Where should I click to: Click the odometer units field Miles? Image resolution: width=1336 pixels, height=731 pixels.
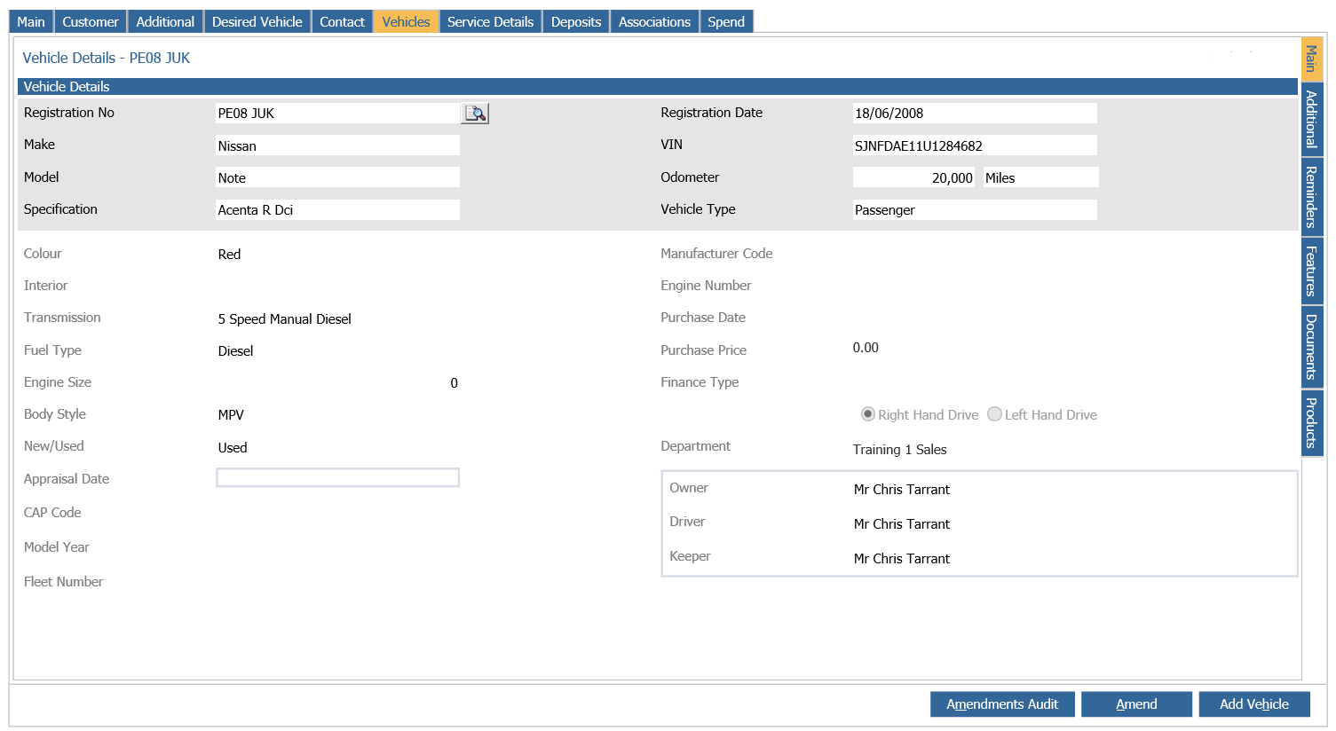pyautogui.click(x=1040, y=177)
